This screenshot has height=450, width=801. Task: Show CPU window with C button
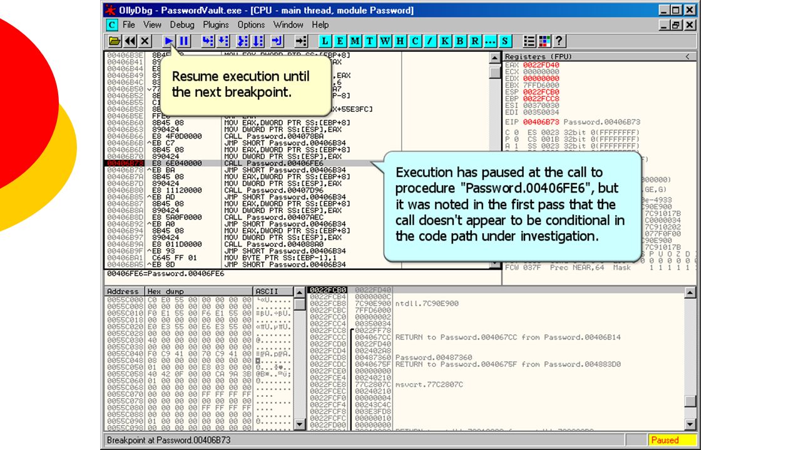[x=415, y=41]
